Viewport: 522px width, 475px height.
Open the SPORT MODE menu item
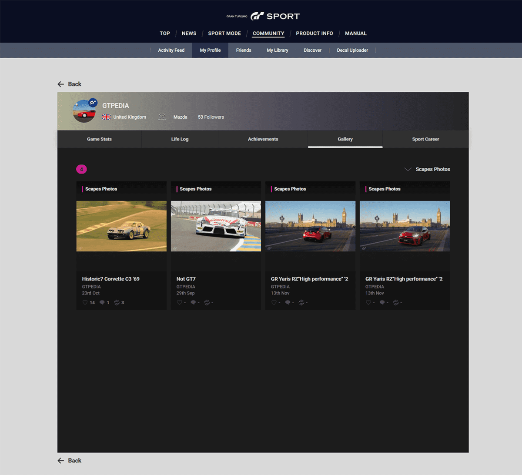tap(224, 33)
